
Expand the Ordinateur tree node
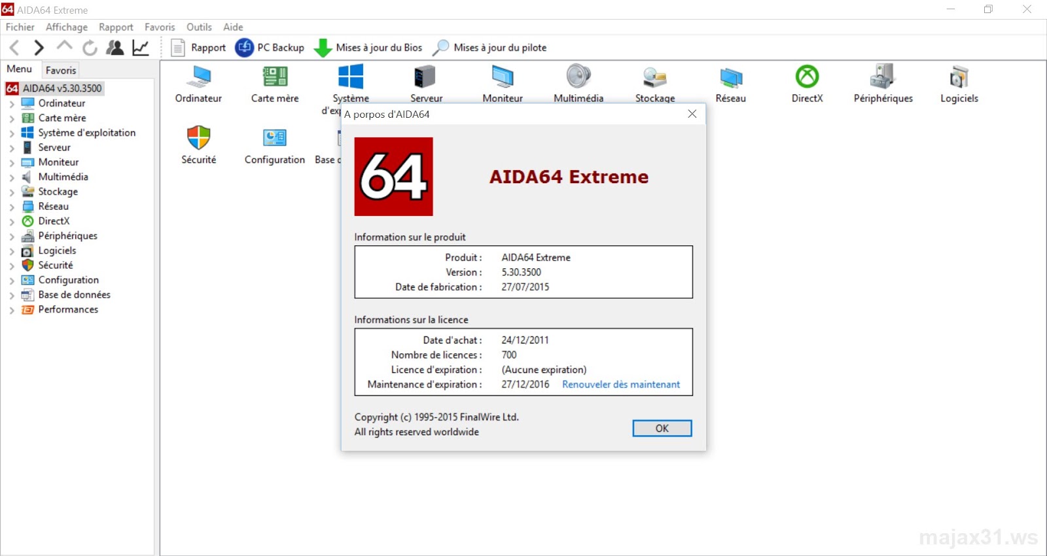click(x=12, y=104)
